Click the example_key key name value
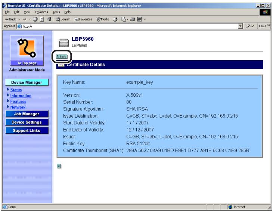 coord(140,82)
